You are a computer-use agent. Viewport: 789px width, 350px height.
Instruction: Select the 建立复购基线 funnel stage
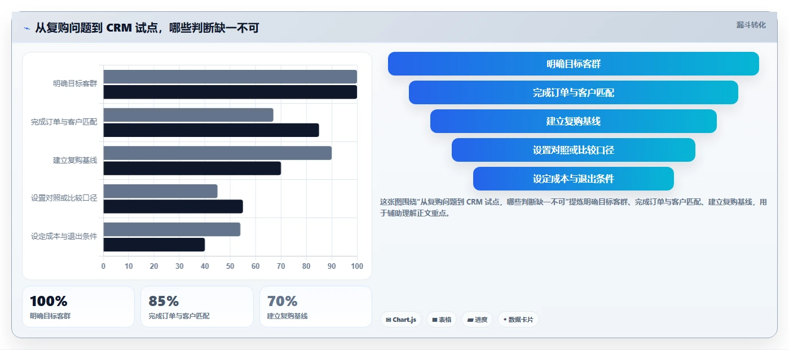[573, 121]
